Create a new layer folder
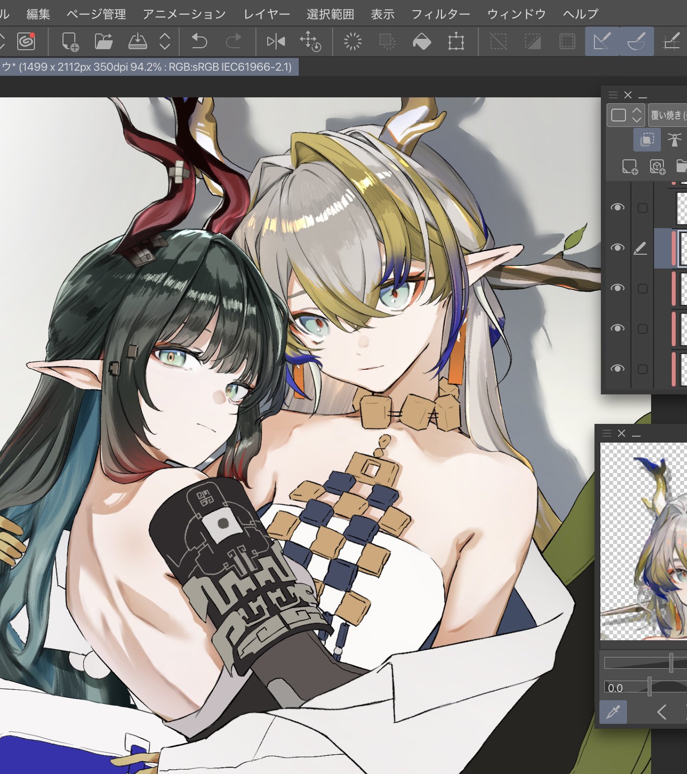This screenshot has width=687, height=774. click(x=682, y=167)
